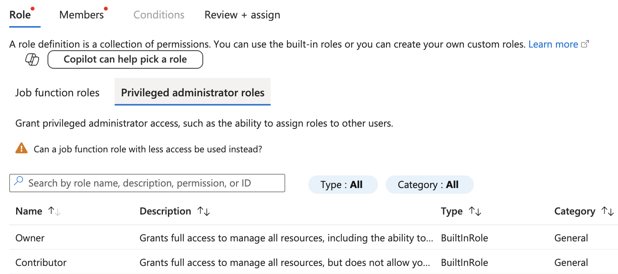Click the Copilot can help pick a role button
The image size is (618, 274).
[125, 59]
